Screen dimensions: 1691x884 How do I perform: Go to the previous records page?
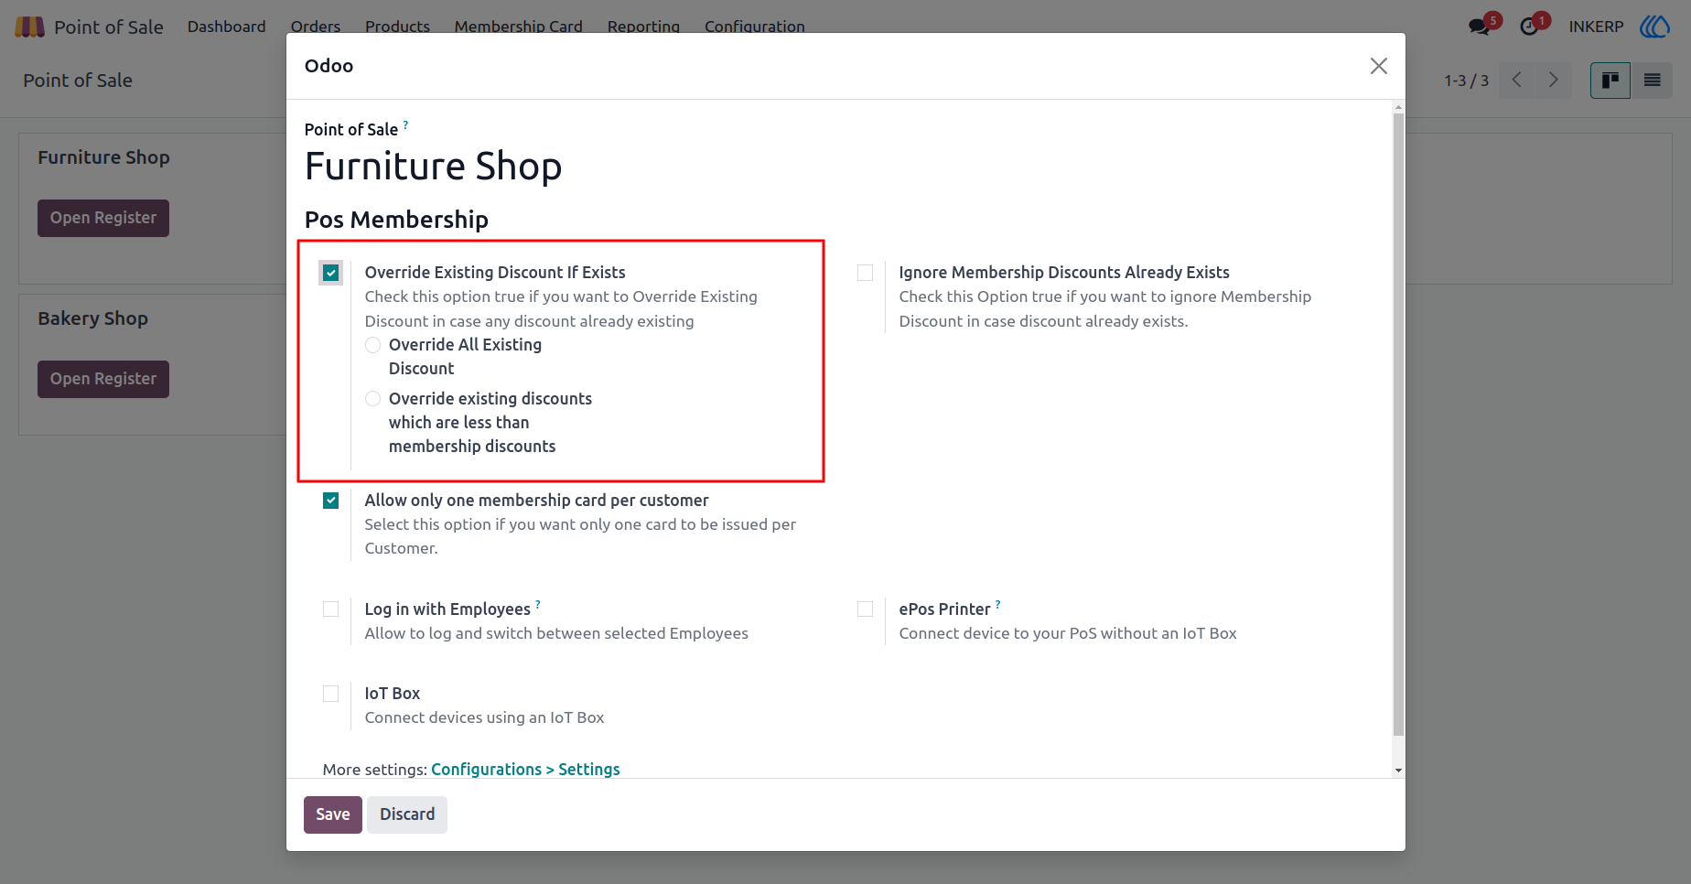[1517, 81]
